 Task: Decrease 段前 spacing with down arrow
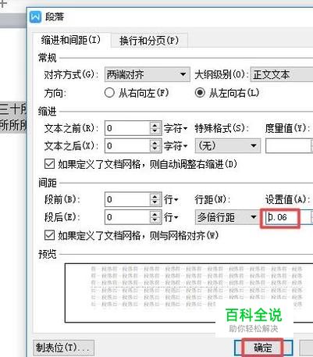(155, 203)
